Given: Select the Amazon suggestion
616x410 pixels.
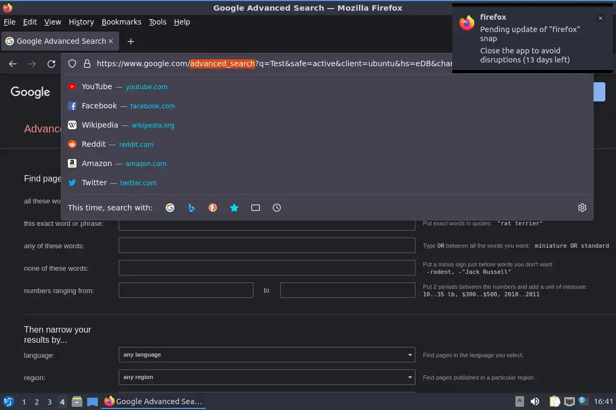Looking at the screenshot, I should [x=327, y=163].
